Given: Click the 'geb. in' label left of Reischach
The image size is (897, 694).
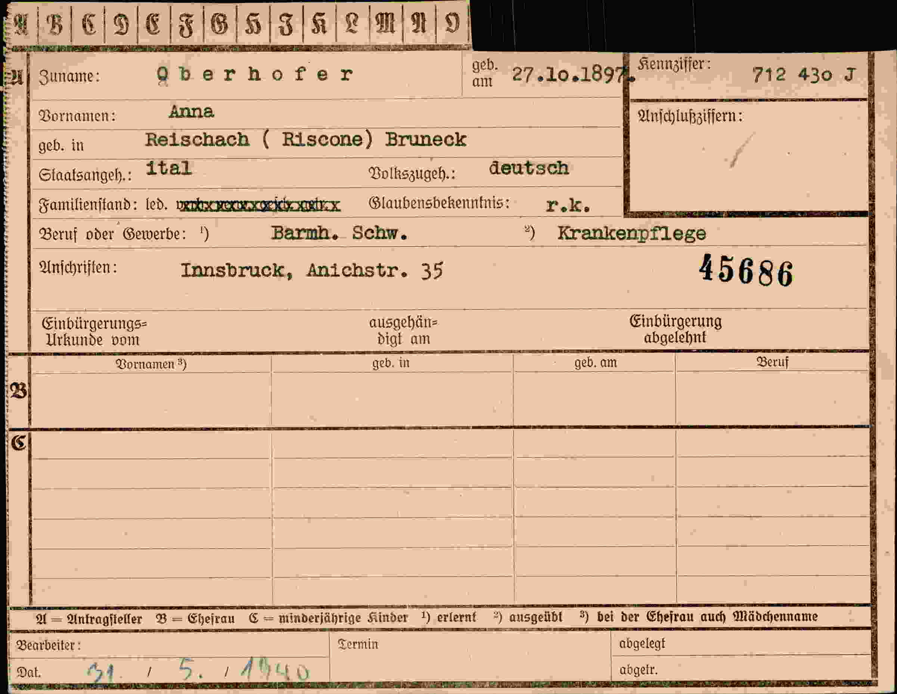Looking at the screenshot, I should coord(61,145).
